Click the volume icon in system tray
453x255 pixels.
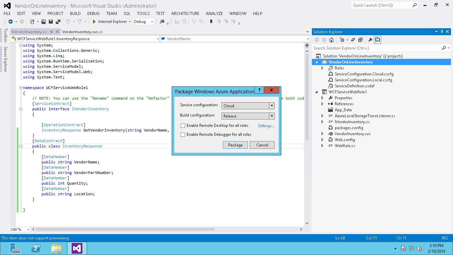pyautogui.click(x=419, y=248)
